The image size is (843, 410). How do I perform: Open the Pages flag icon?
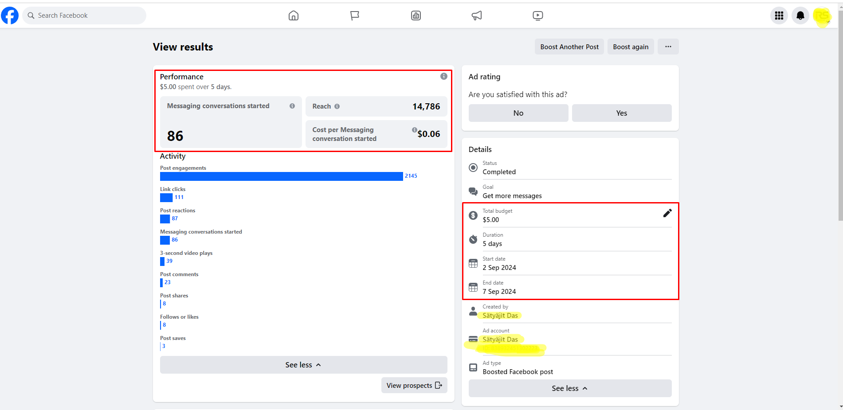(x=355, y=16)
